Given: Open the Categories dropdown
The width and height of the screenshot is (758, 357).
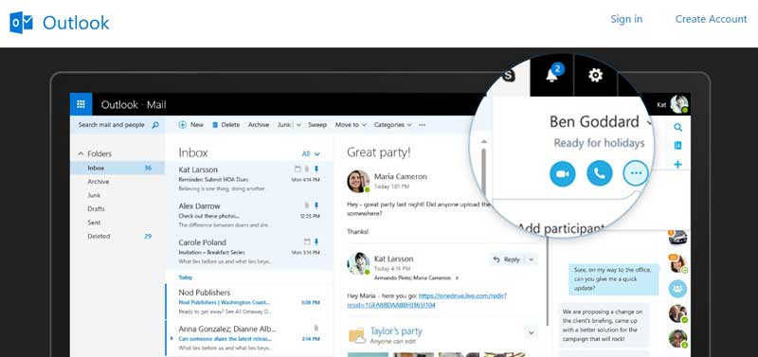Looking at the screenshot, I should click(392, 125).
